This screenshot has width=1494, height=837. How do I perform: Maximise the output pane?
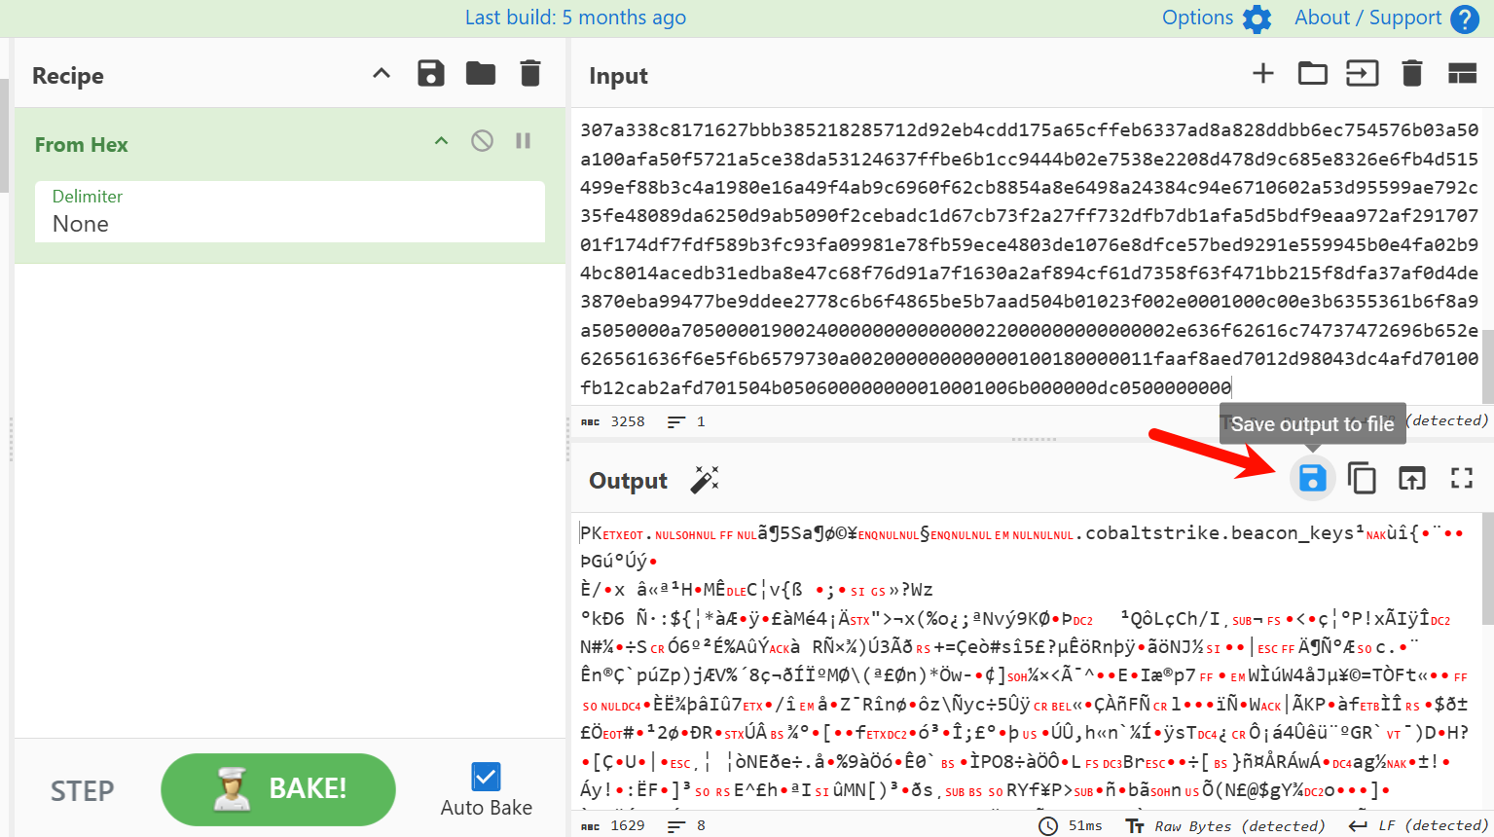(x=1461, y=478)
